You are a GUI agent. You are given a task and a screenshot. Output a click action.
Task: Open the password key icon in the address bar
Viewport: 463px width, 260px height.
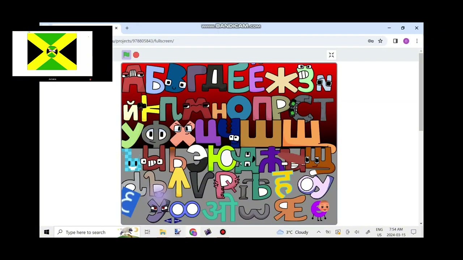pos(371,41)
